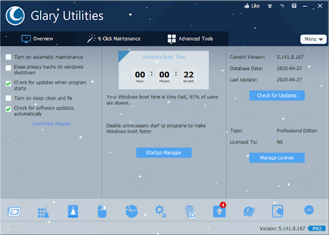Open the help question mark icon

point(294,6)
